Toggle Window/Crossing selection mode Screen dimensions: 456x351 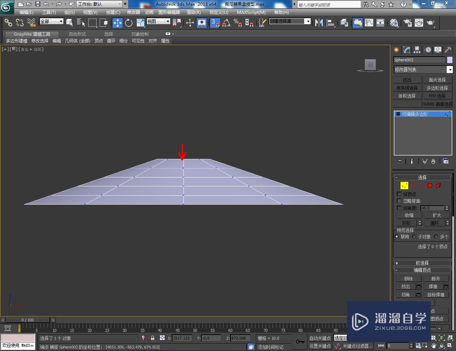click(104, 23)
